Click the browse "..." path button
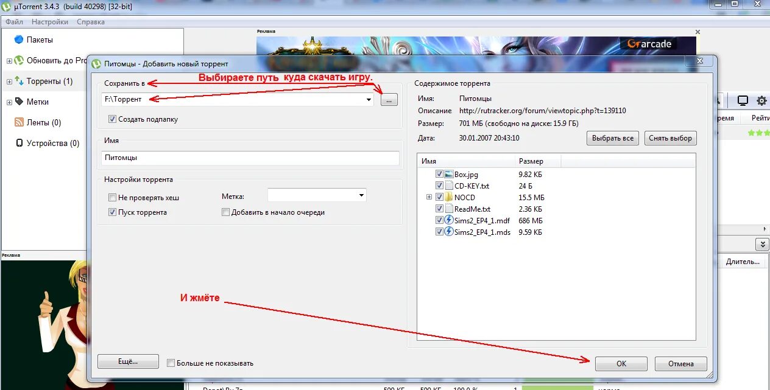The image size is (770, 390). click(389, 100)
